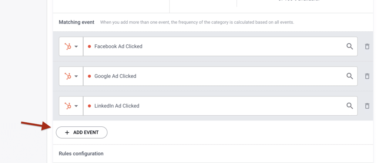Open source dropdown arrow for Facebook Ad Clicked
Screen dimensions: 379x163
(x=76, y=47)
